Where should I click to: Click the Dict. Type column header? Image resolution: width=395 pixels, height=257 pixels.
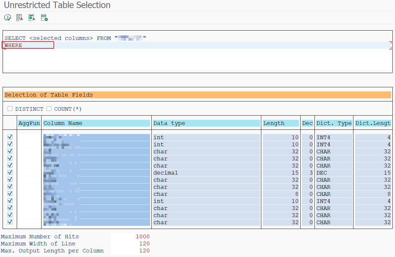click(334, 123)
